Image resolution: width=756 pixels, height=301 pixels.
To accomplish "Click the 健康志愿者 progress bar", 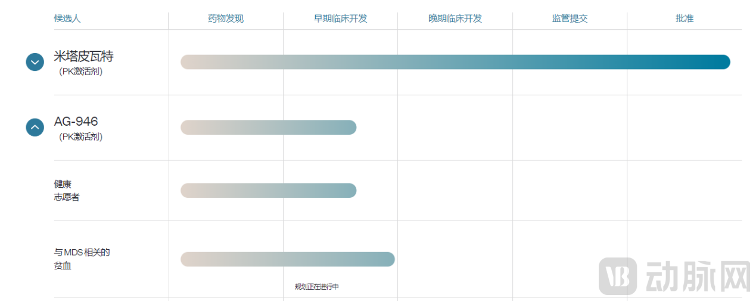I will tap(268, 191).
